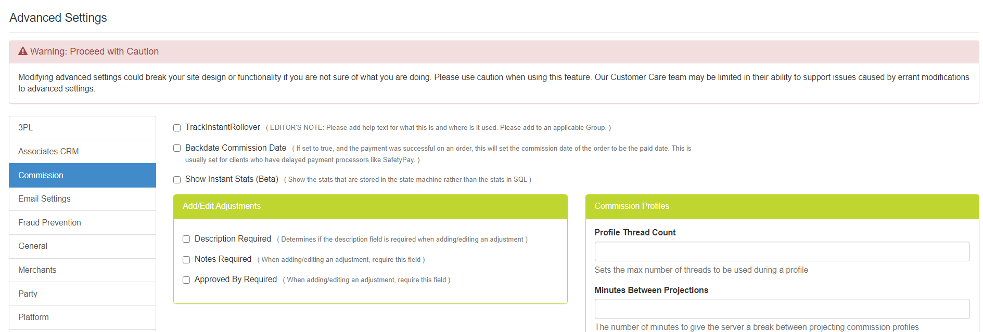Image resolution: width=983 pixels, height=332 pixels.
Task: Toggle Backdate Commission Date checkbox
Action: pyautogui.click(x=177, y=148)
